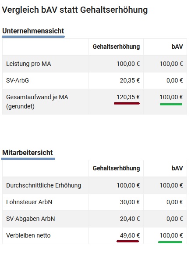Select the SV-ArbG row label
The image size is (191, 256).
18,80
